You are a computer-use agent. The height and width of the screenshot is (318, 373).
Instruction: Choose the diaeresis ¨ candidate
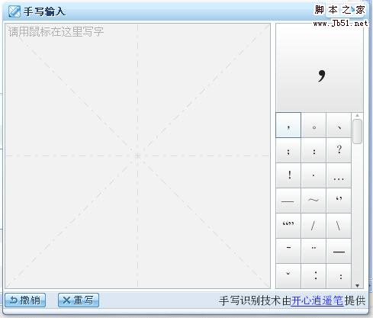click(314, 251)
